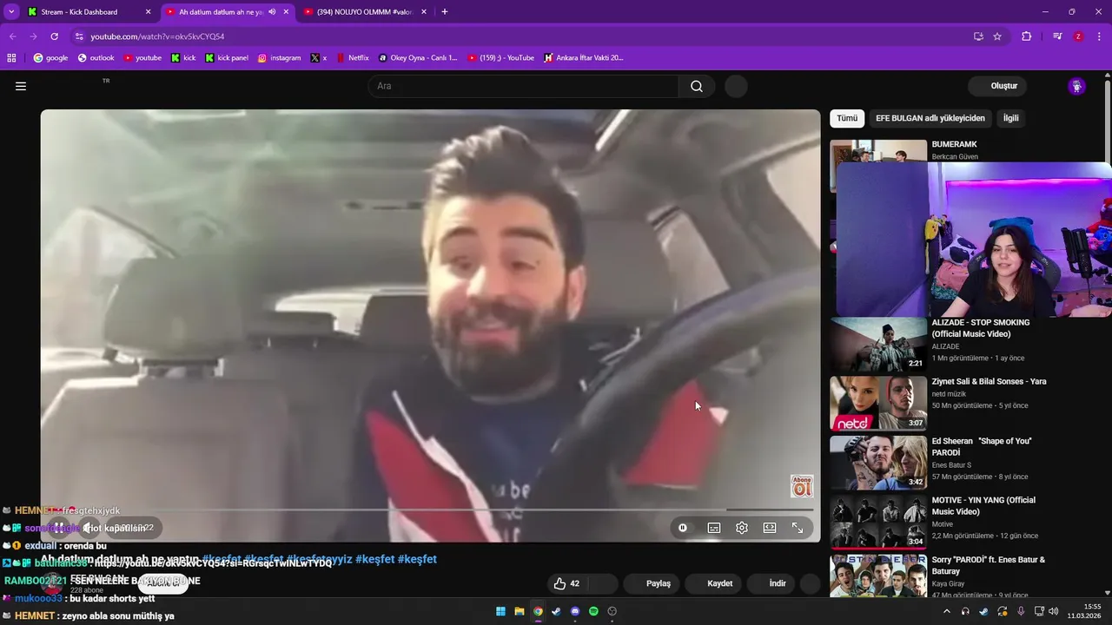Click the Abone Ol watermark in video

[x=801, y=486]
